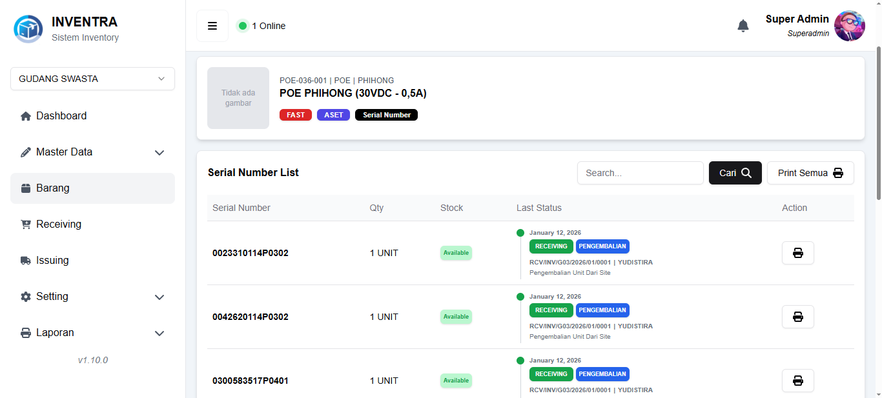The height and width of the screenshot is (398, 882).
Task: Click the Cari search button
Action: click(735, 173)
